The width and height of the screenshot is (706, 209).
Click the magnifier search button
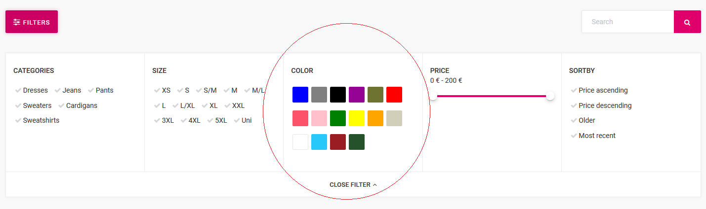point(687,22)
